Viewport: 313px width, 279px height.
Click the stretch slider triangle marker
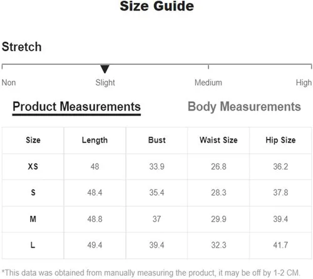pos(105,69)
